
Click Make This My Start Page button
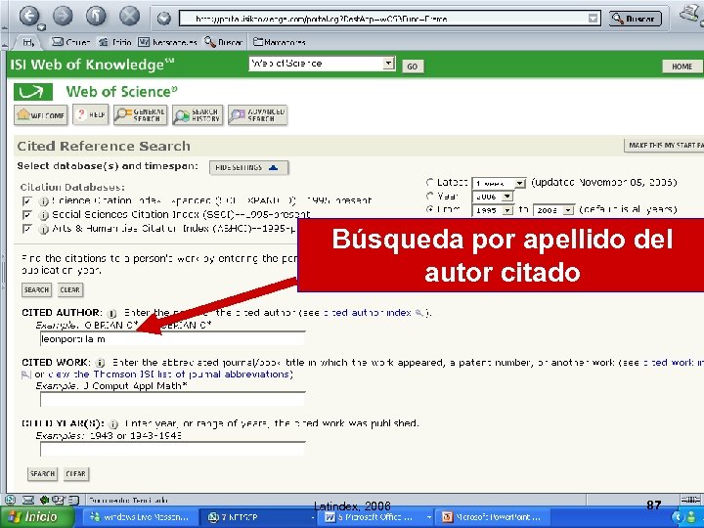[x=664, y=145]
